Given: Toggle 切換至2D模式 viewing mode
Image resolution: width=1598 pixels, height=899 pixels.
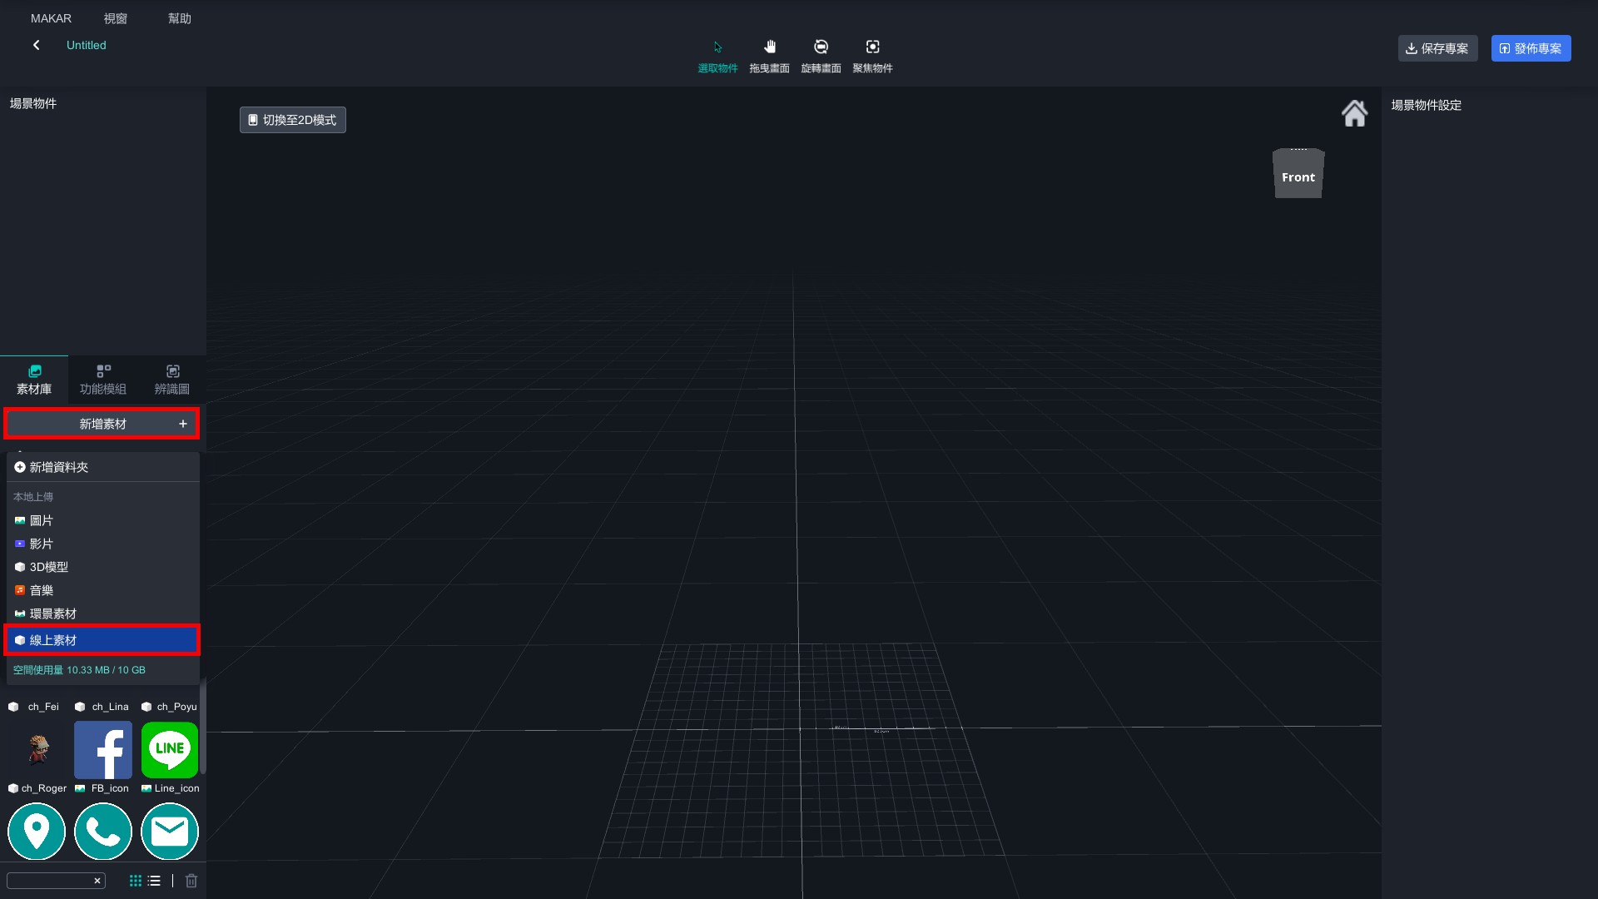Looking at the screenshot, I should (x=292, y=119).
